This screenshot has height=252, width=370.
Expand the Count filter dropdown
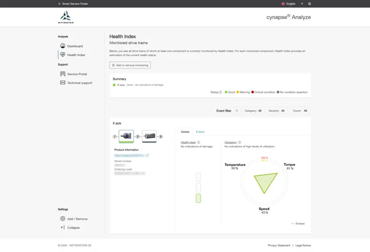300,111
